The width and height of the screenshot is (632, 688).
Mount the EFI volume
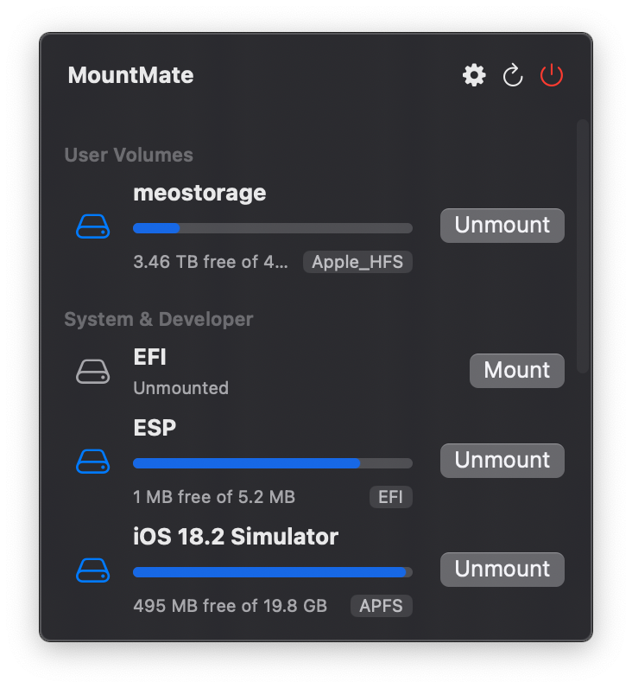(516, 371)
